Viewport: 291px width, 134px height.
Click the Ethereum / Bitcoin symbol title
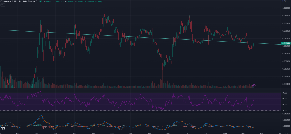[x=19, y=1]
